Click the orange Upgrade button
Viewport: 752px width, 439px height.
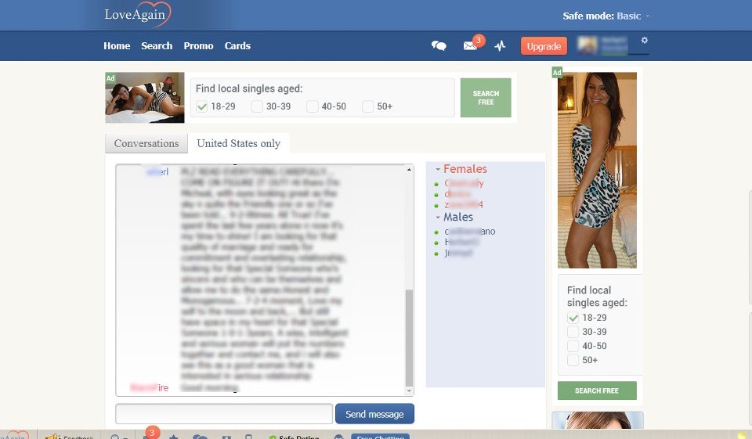pos(543,46)
